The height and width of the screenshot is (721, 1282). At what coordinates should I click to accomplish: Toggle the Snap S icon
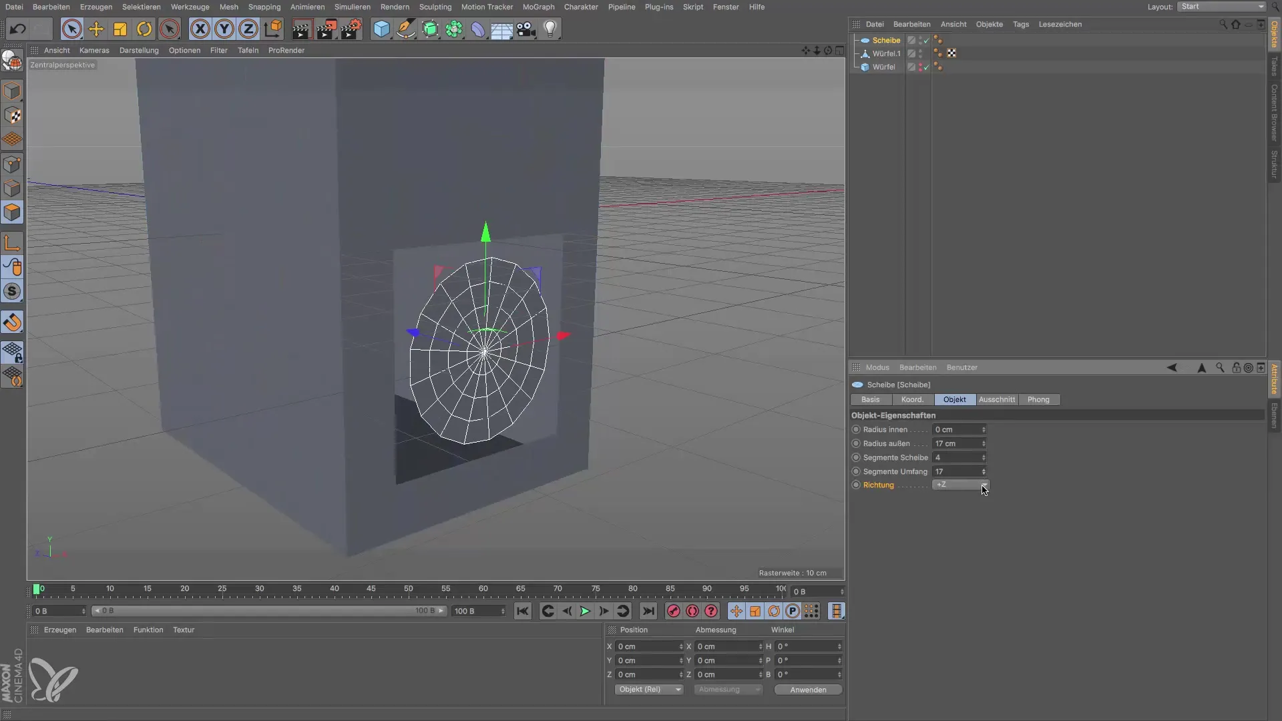pos(12,292)
